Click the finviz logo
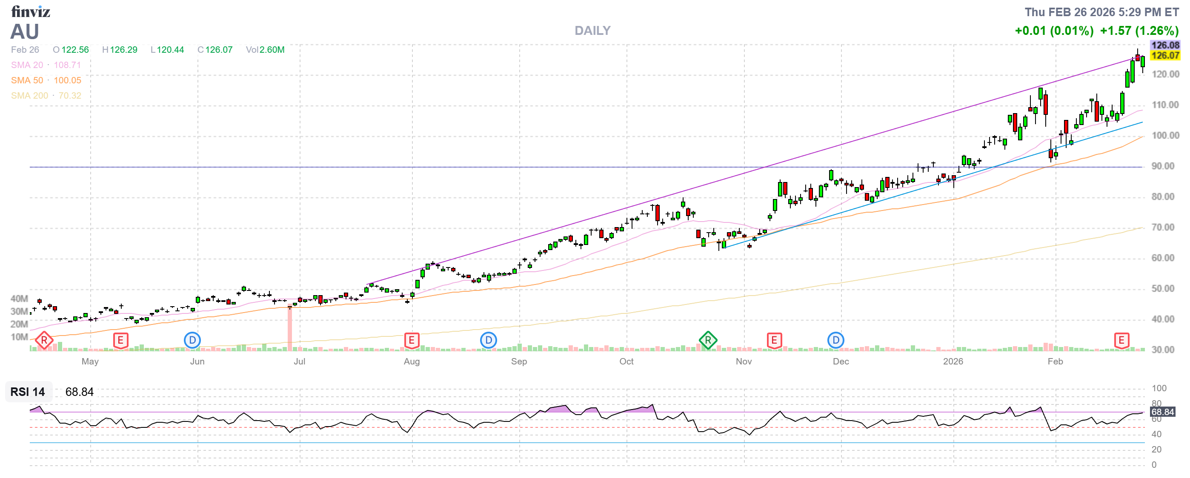Viewport: 1190px width, 478px height. [31, 11]
